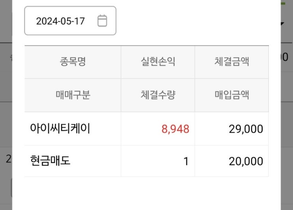The height and width of the screenshot is (210, 293).
Task: Expand the dropdown arrow behind the popup
Action: (282, 24)
